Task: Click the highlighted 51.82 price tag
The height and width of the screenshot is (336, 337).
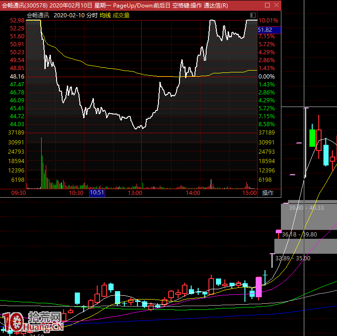Action: coord(269,30)
